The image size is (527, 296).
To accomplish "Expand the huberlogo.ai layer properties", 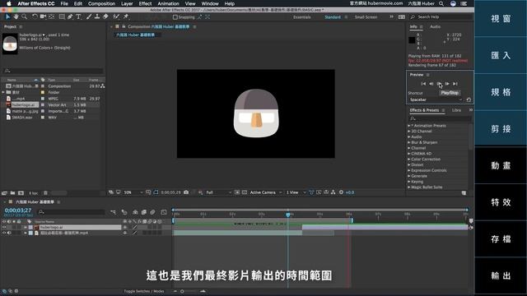I will pos(26,227).
